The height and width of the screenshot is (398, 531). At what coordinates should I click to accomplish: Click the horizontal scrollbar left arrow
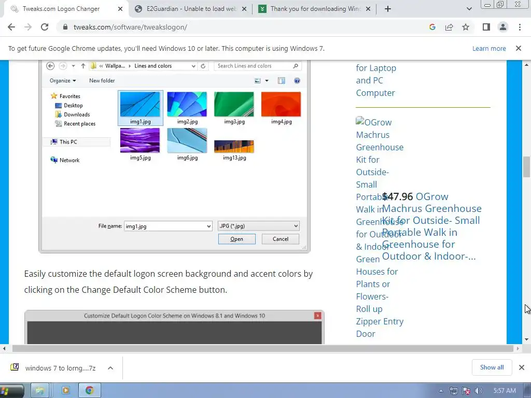[4, 348]
